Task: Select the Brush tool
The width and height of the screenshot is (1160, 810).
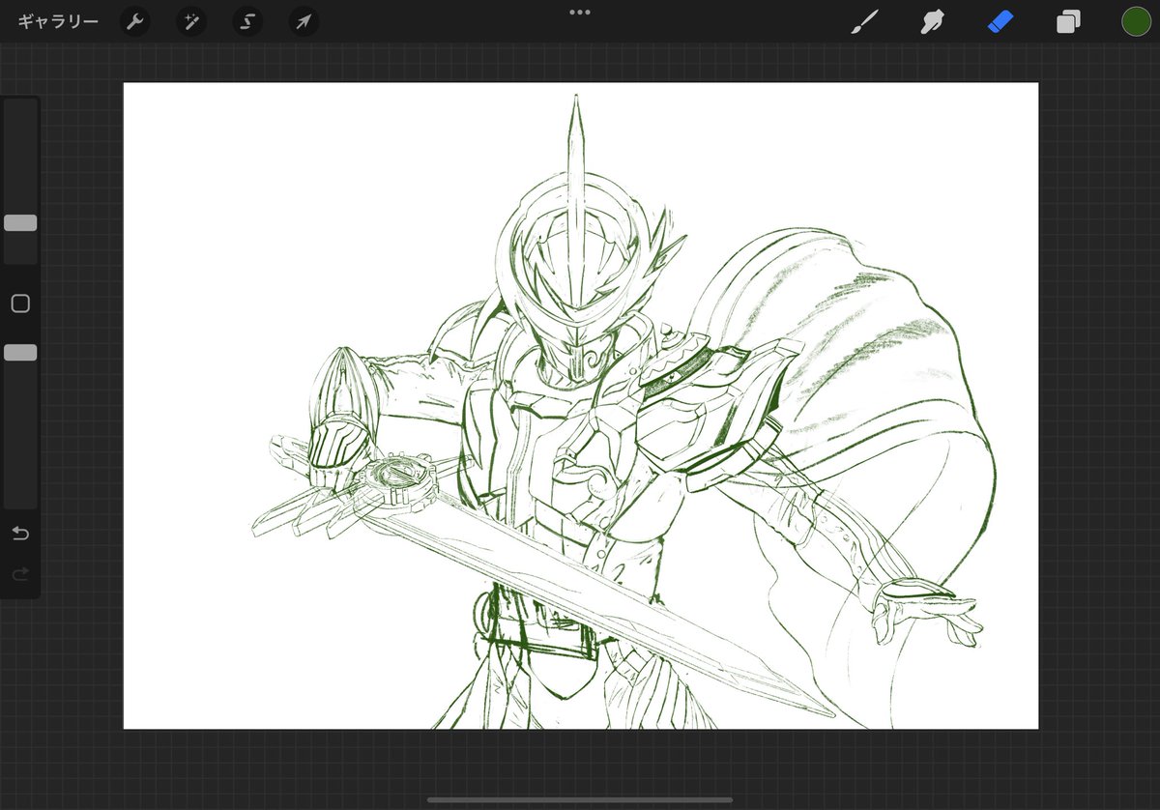Action: coord(864,21)
